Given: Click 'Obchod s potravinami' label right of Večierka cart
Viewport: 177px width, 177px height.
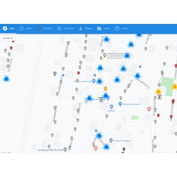Looking at the screenshot, I should [x=131, y=104].
